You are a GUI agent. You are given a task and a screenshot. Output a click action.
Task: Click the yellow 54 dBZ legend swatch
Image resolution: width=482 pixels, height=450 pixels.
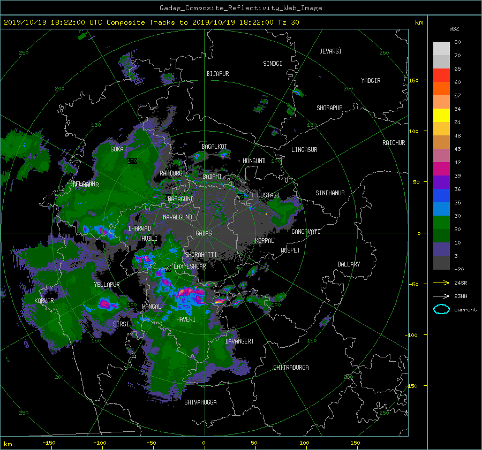coord(441,115)
